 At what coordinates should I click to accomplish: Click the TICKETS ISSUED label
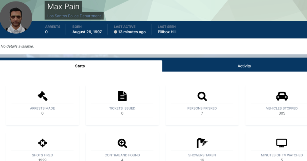122,108
